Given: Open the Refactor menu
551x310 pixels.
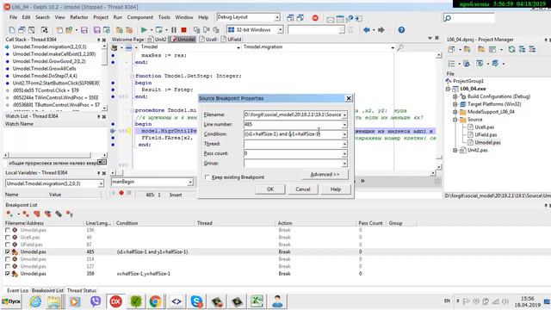Looking at the screenshot, I should [79, 17].
